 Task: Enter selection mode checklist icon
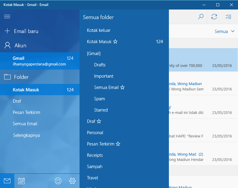click(228, 17)
